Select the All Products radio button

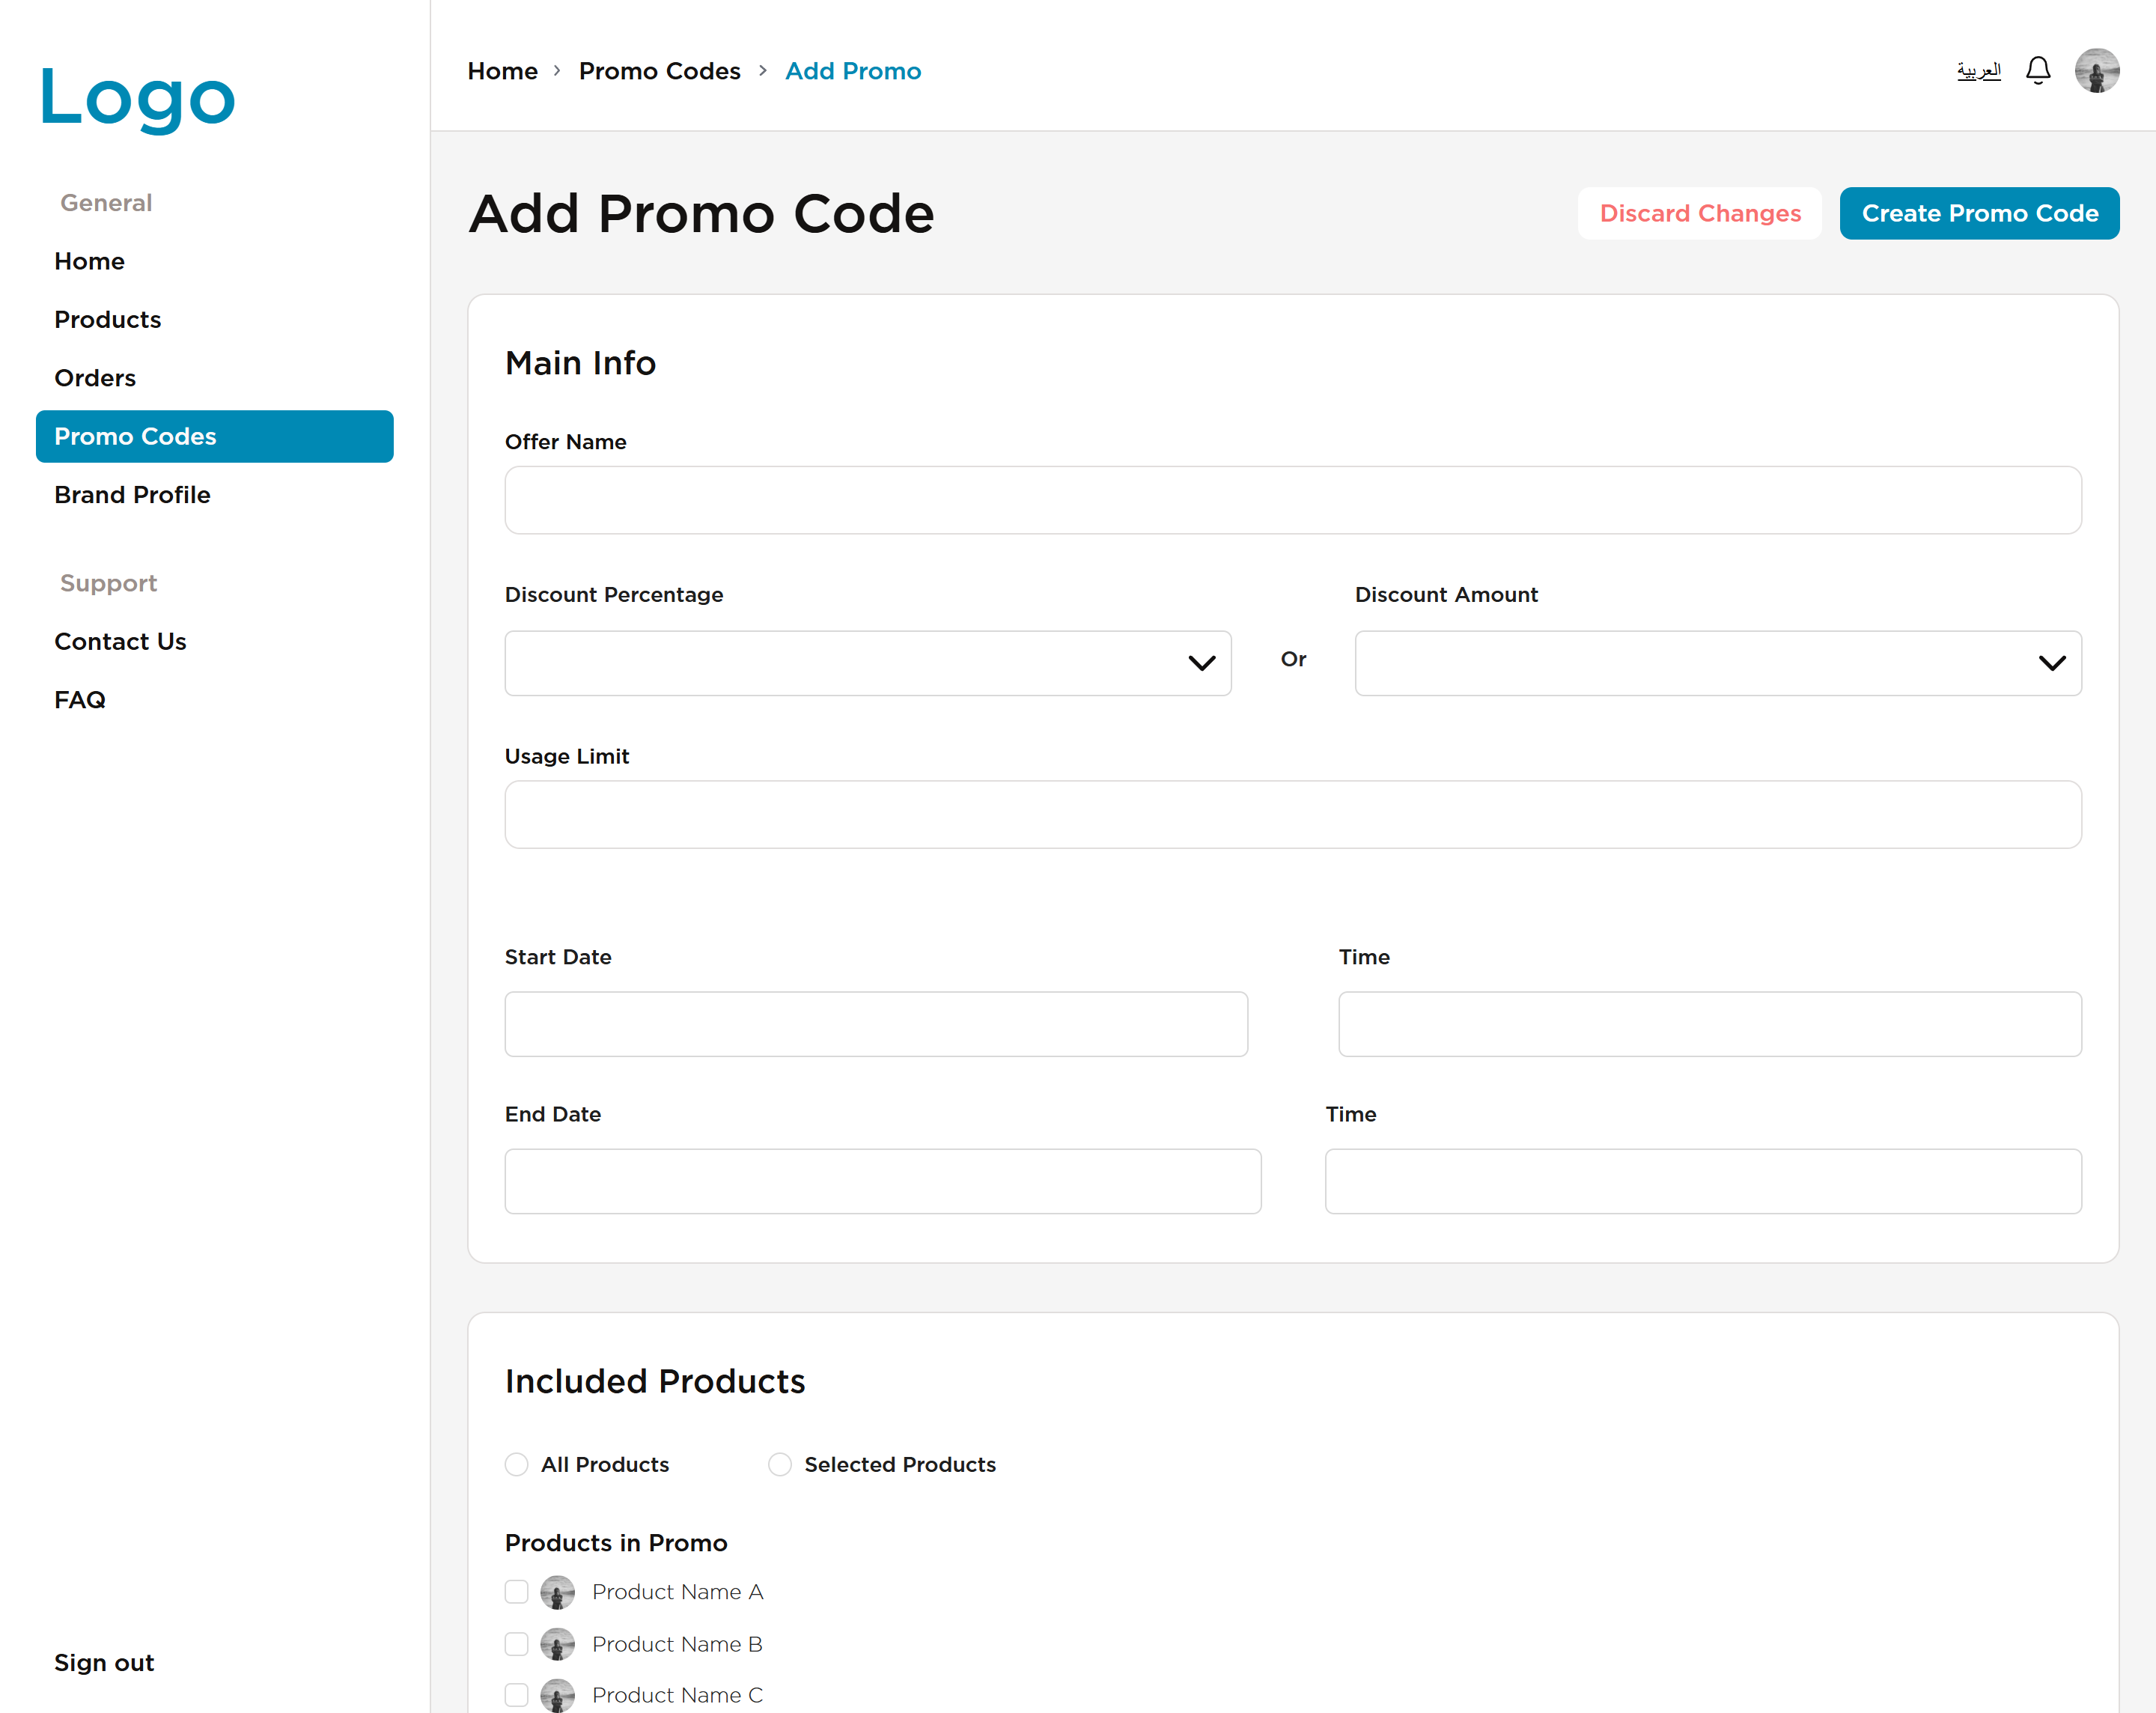point(516,1464)
